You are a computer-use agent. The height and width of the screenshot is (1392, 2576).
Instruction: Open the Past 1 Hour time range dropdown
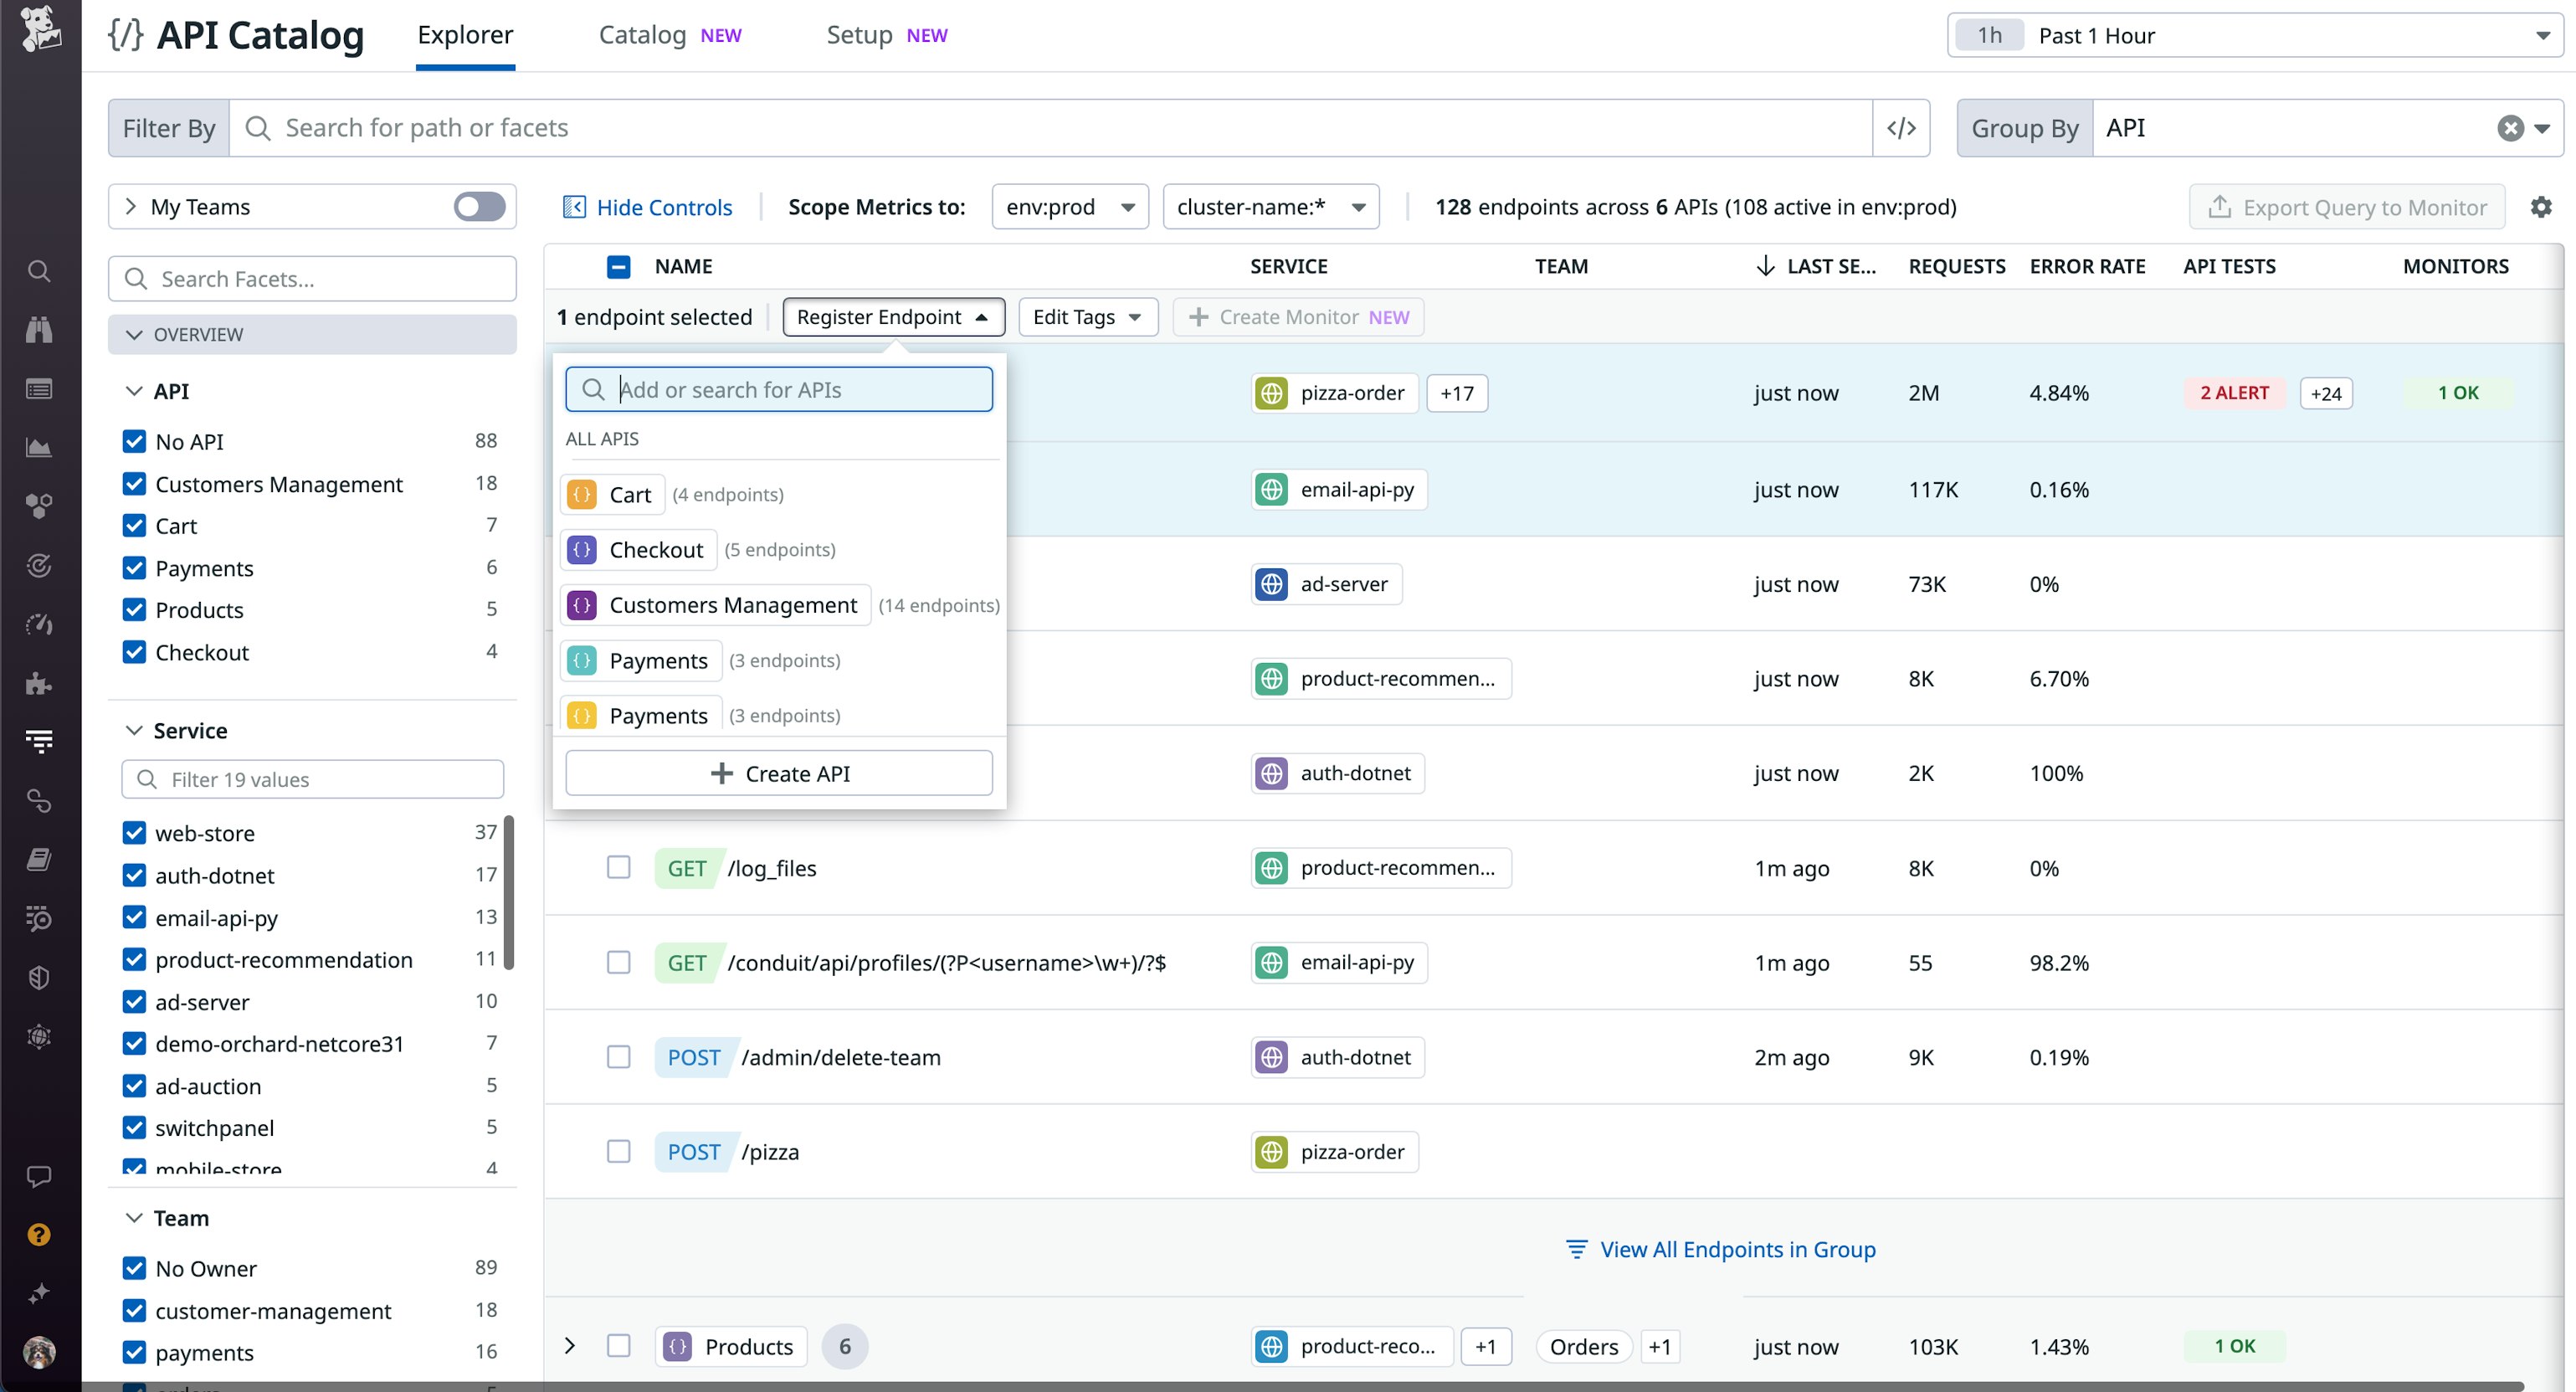coord(2250,35)
